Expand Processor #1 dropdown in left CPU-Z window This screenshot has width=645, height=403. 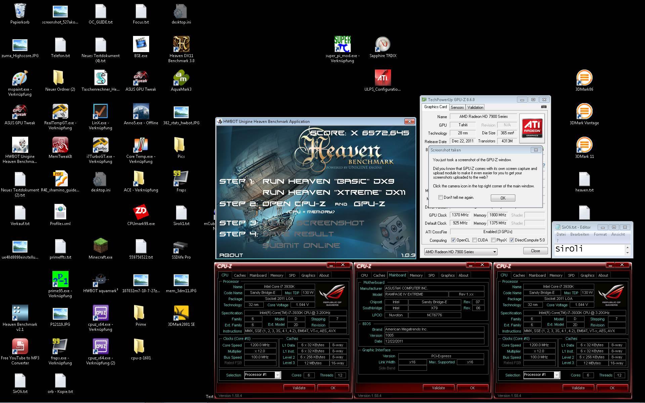tap(277, 375)
